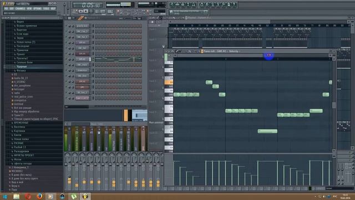The image size is (355, 200).
Task: Start playback with the transport play button
Action: click(x=80, y=11)
